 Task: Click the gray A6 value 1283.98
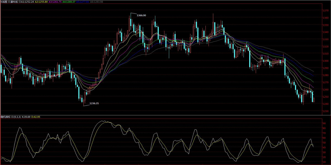[97, 2]
